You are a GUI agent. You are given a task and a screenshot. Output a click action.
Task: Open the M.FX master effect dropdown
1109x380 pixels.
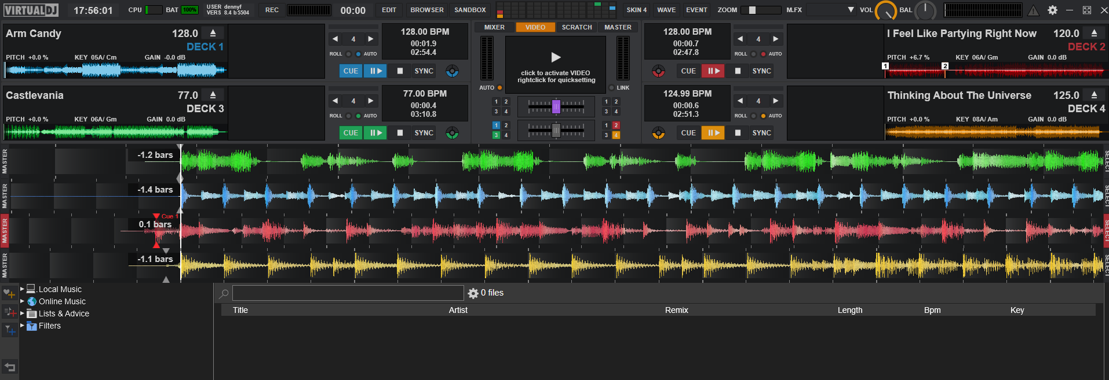(x=831, y=10)
